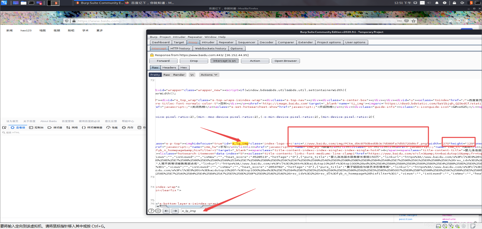Toggle the Firefox sidebar icon

459,21
